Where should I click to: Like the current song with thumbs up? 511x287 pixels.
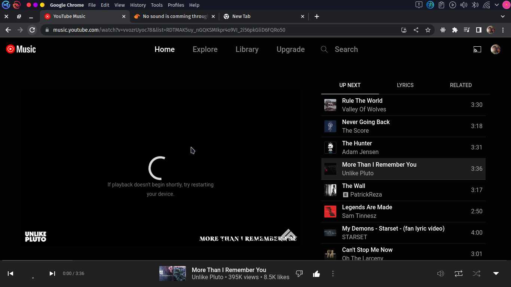(x=316, y=274)
